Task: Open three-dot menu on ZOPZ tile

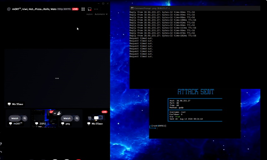Action: click(53, 124)
